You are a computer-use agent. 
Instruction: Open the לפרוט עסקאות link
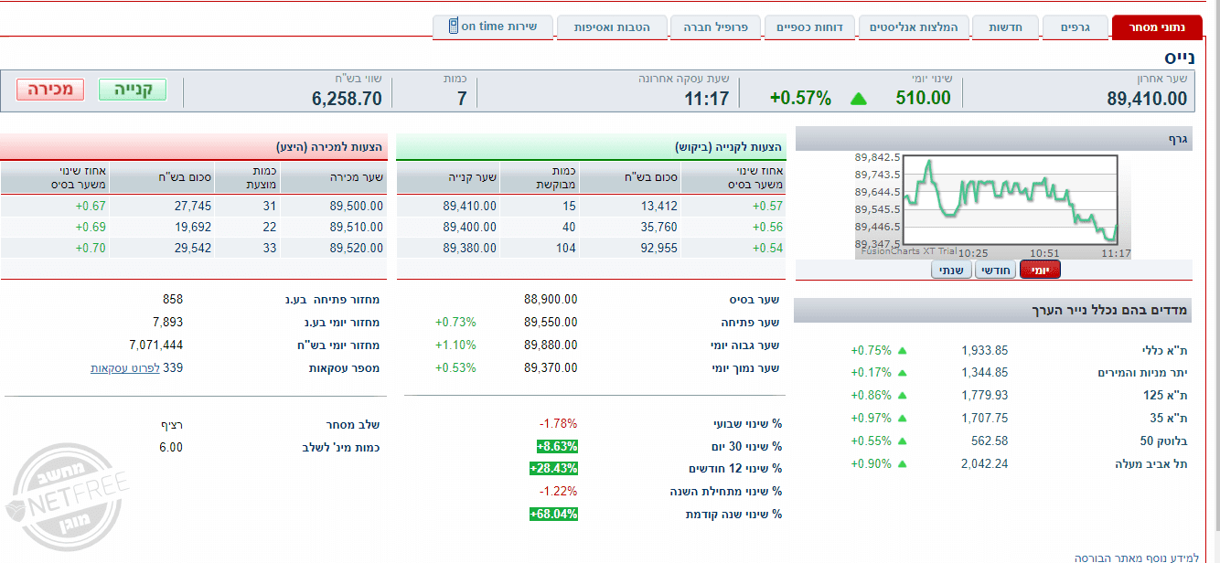click(x=125, y=367)
